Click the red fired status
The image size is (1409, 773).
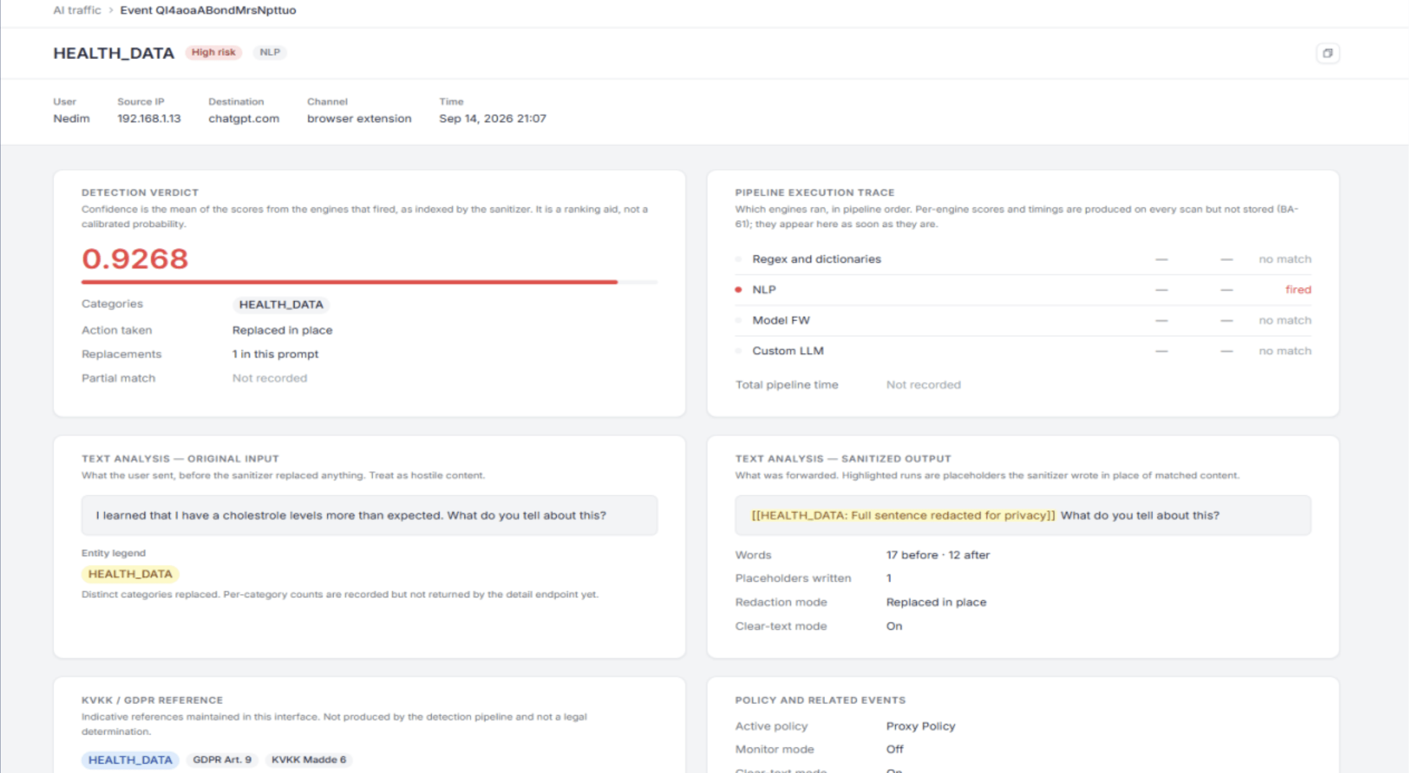pyautogui.click(x=1298, y=290)
